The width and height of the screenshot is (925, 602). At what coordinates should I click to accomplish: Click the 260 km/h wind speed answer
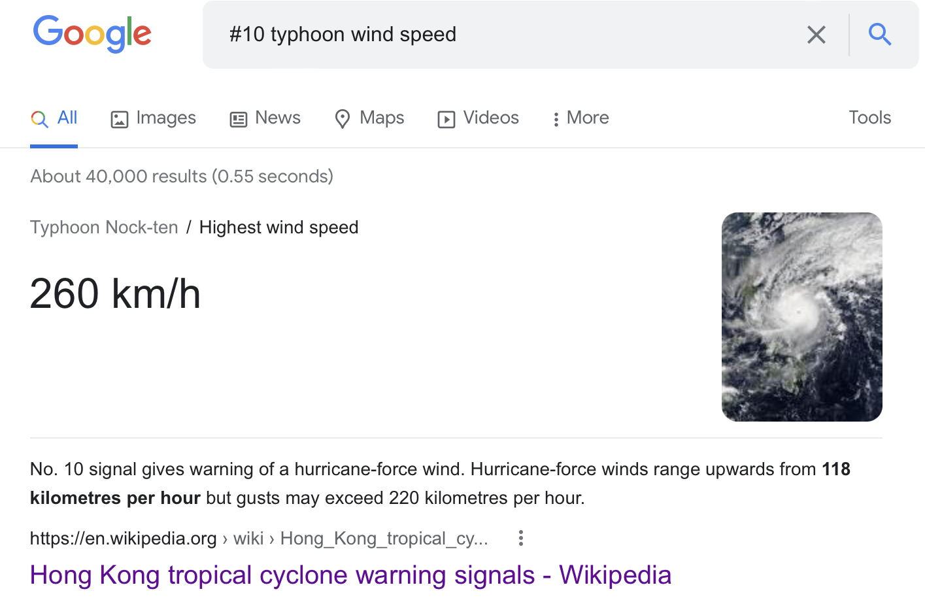[115, 293]
